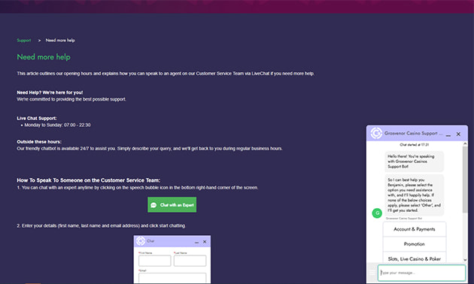The width and height of the screenshot is (474, 284).
Task: Click Email box in example form image
Action: point(172,278)
